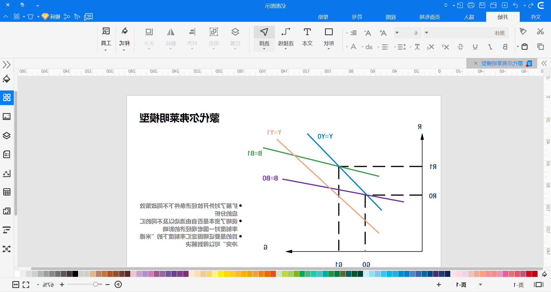Click the share icon in top bar

click(x=67, y=17)
